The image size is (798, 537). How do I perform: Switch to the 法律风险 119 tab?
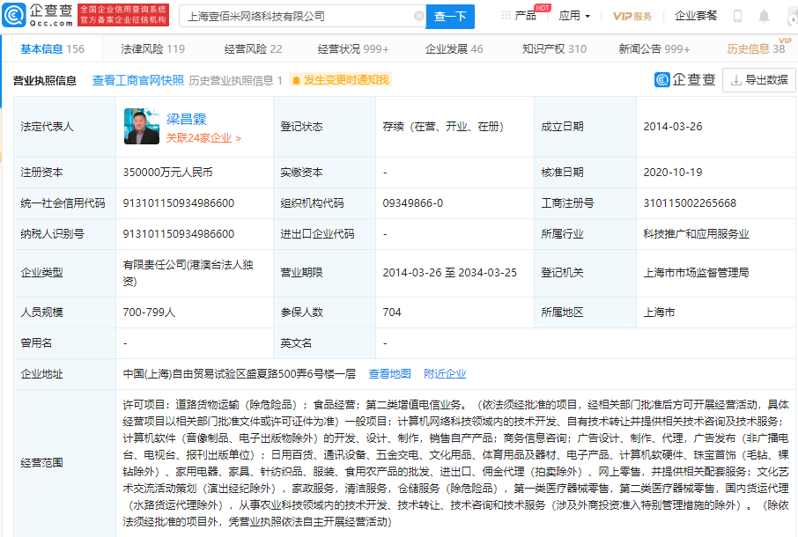coord(152,49)
